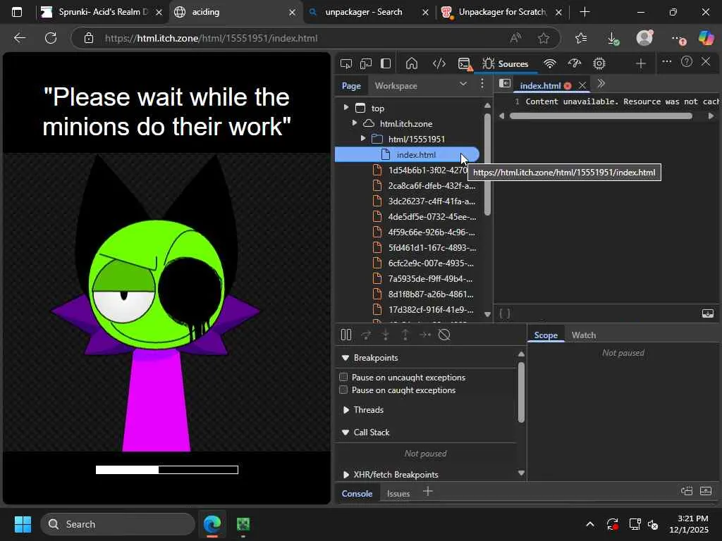
Task: Click the Inspect element icon in DevTools
Action: pyautogui.click(x=345, y=63)
